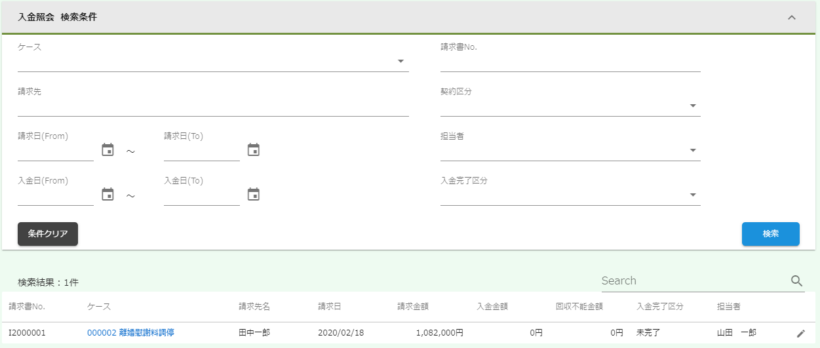Select 山田 一郎 cell
This screenshot has width=820, height=348.
[737, 333]
